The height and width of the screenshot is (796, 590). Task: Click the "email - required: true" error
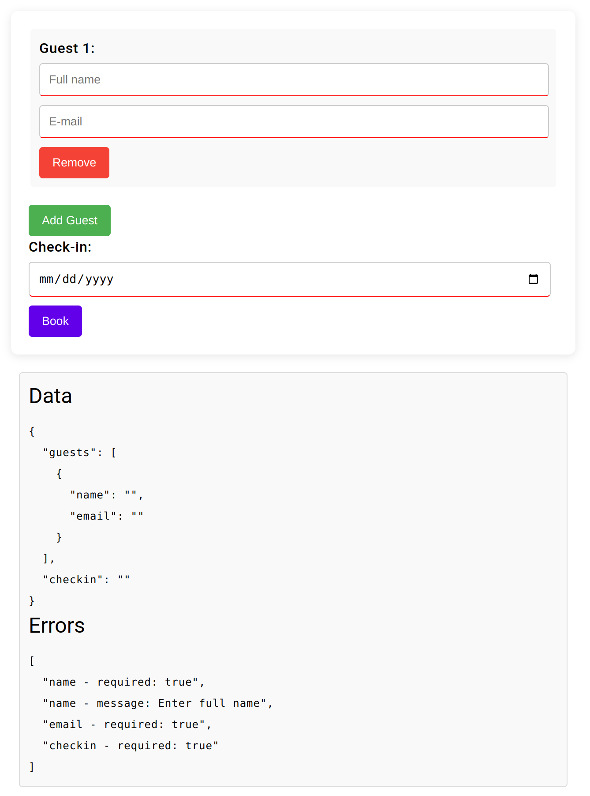pyautogui.click(x=127, y=724)
